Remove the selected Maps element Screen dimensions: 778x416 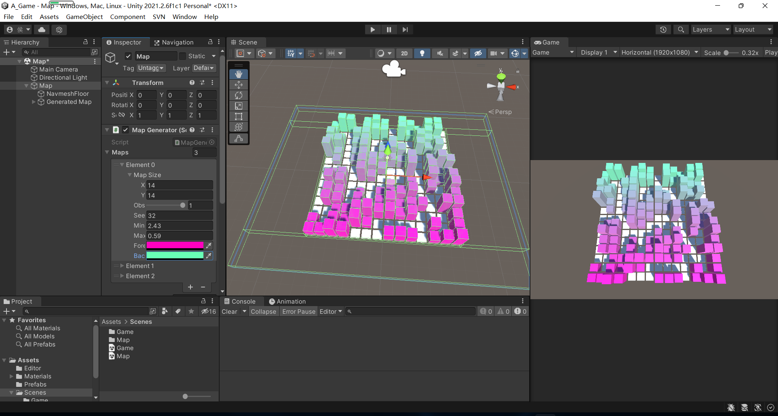[x=203, y=287]
